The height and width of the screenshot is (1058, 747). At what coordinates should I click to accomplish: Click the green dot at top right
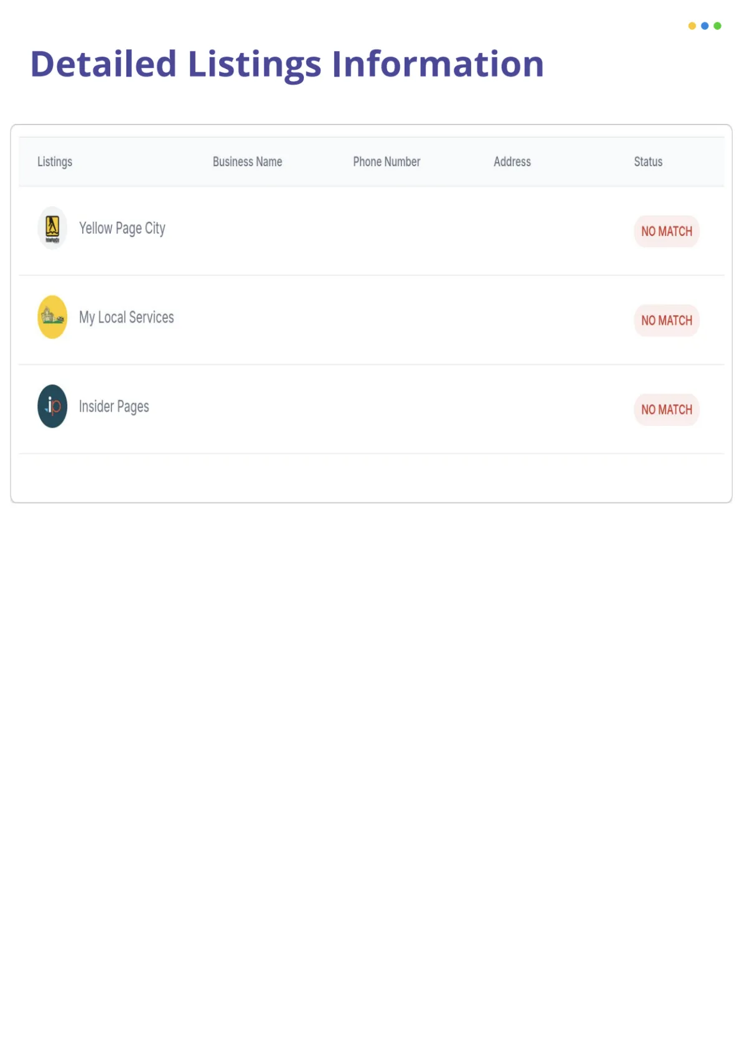717,26
